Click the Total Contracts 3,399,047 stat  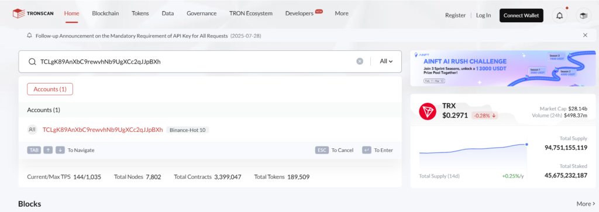tap(208, 177)
